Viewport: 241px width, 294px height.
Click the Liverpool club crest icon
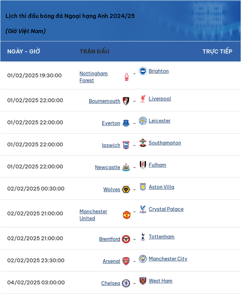pyautogui.click(x=143, y=99)
